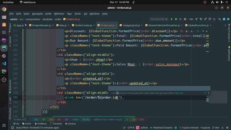Open the clock calendar in top bar
The height and width of the screenshot is (130, 231).
point(119,2)
